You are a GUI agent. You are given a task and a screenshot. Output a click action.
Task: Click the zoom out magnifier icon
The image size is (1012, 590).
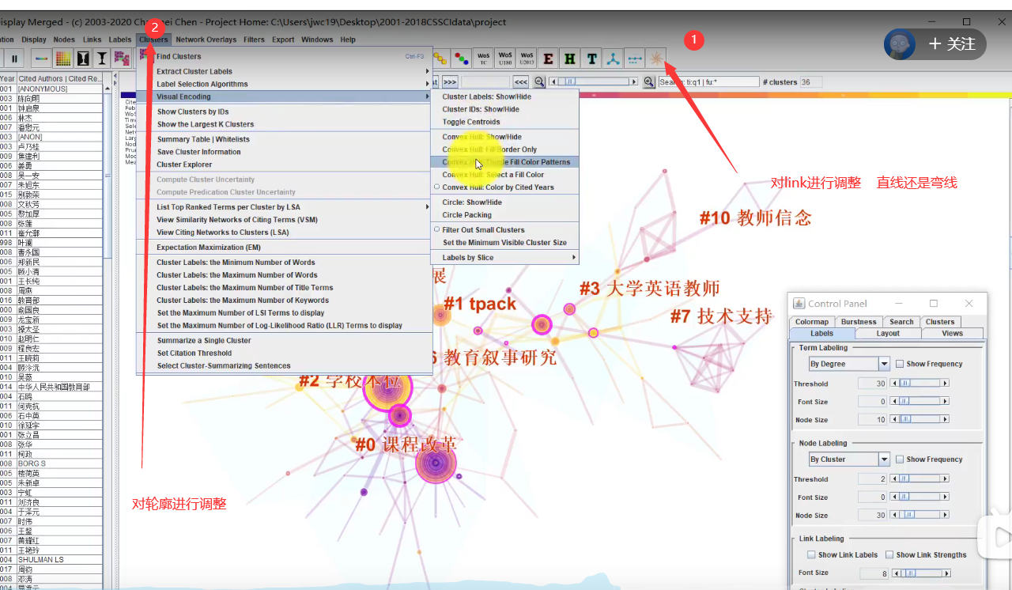click(x=539, y=81)
